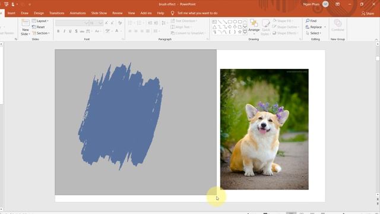The width and height of the screenshot is (380, 214).
Task: Toggle Underline formatting
Action: tap(70, 31)
